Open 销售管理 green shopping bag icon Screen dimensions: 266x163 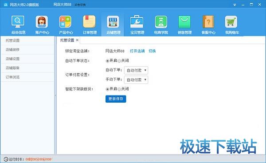(184, 22)
